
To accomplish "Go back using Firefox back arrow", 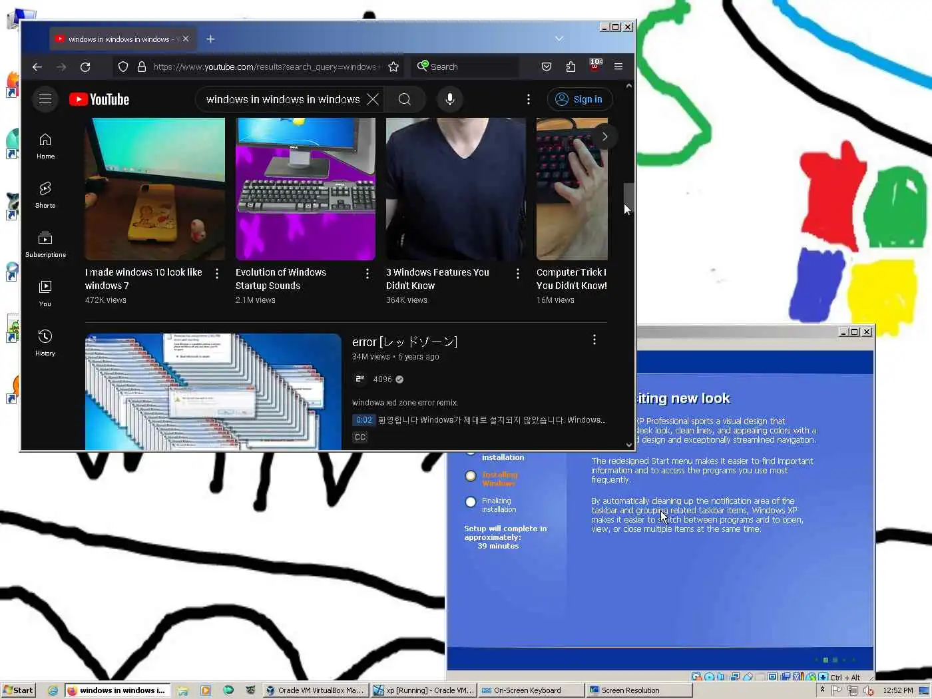I will point(37,67).
